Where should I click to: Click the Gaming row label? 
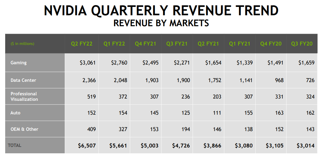(x=19, y=63)
